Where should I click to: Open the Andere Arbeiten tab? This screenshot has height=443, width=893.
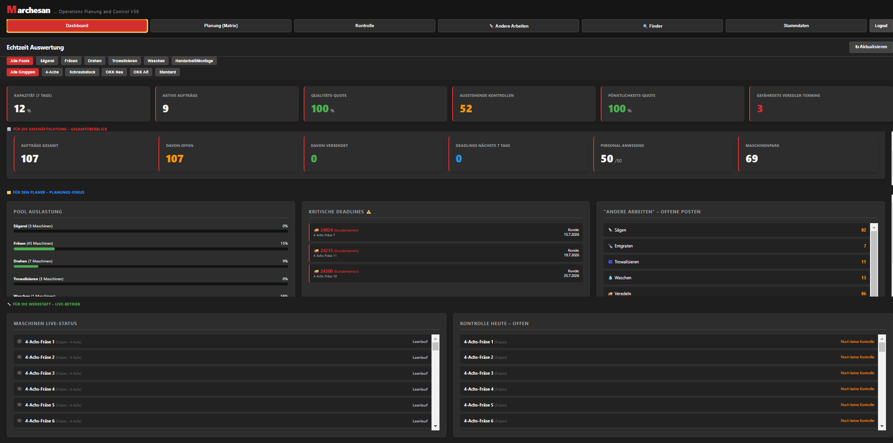508,26
